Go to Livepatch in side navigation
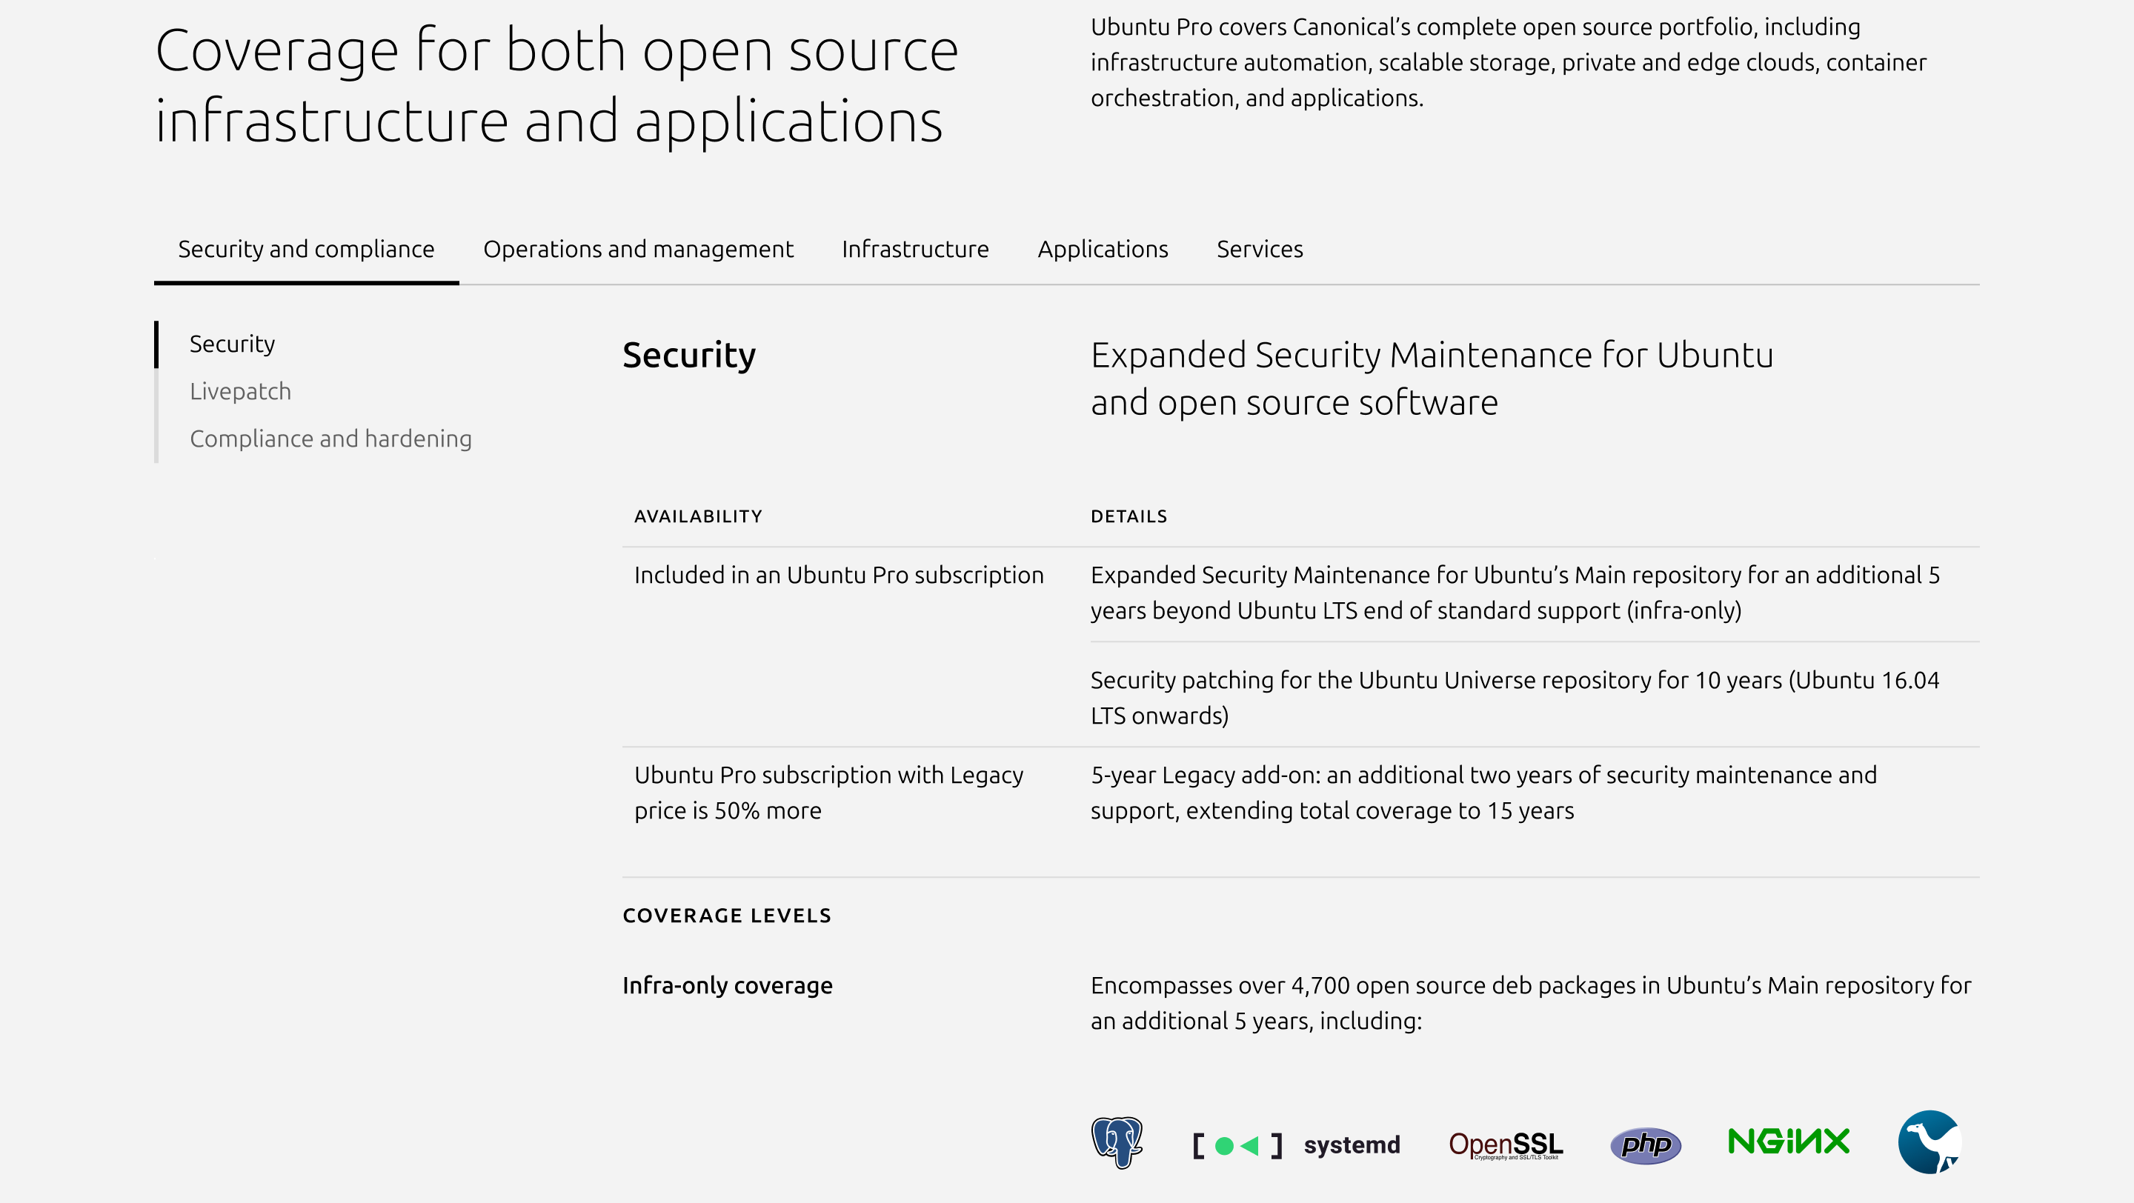Image resolution: width=2134 pixels, height=1203 pixels. coord(240,391)
